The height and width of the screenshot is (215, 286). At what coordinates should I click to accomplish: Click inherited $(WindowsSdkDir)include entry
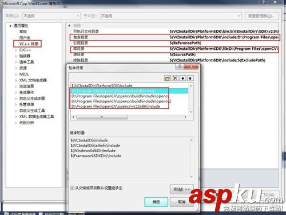pyautogui.click(x=93, y=151)
